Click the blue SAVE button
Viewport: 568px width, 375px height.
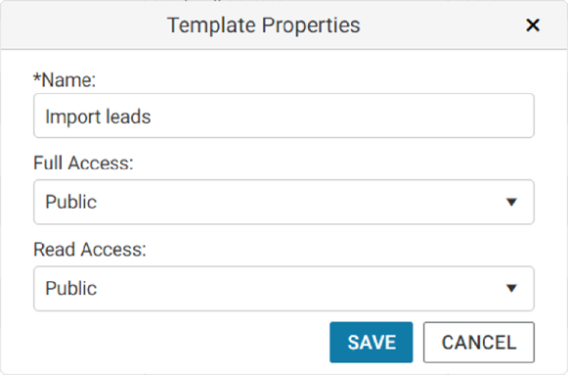[x=371, y=343]
